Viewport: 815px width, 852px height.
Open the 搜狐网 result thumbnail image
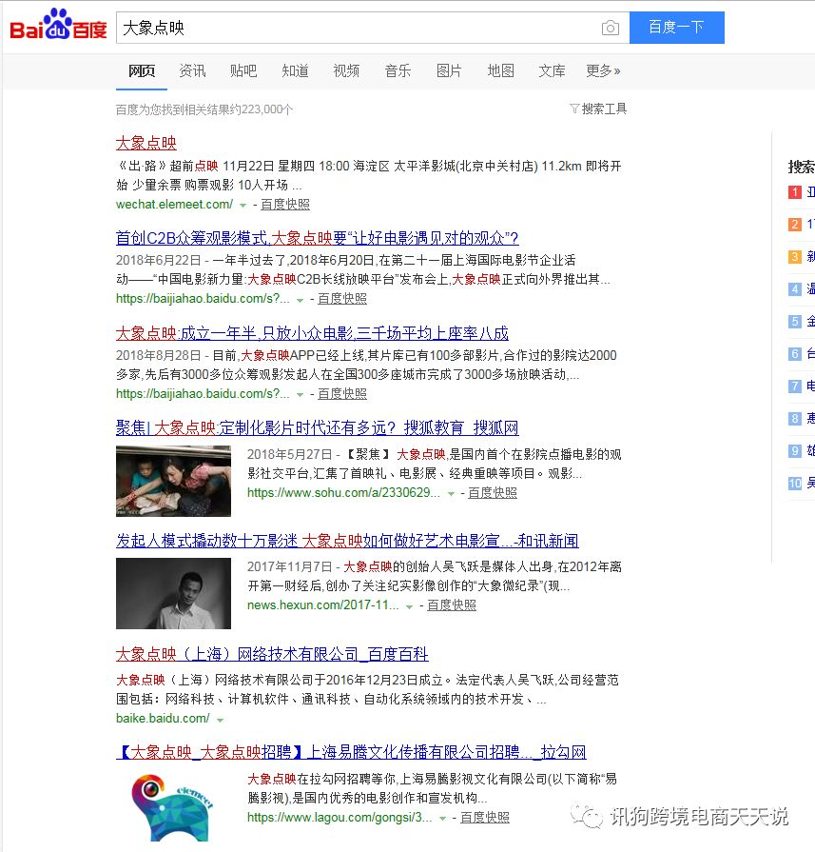click(x=173, y=481)
